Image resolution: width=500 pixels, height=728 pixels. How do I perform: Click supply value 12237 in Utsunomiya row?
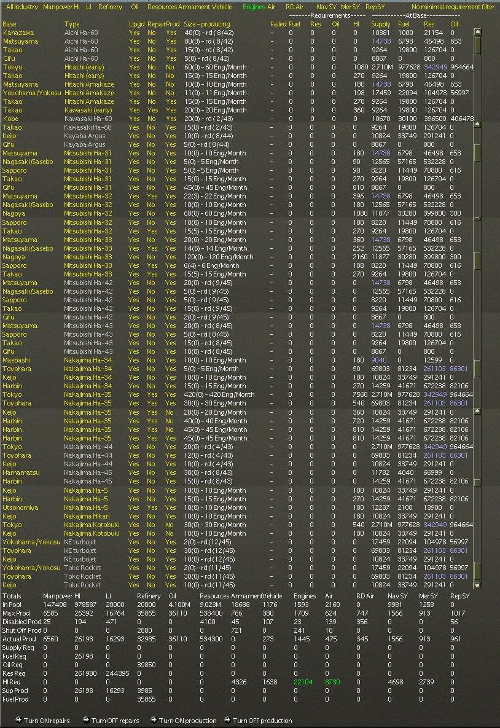(x=380, y=507)
